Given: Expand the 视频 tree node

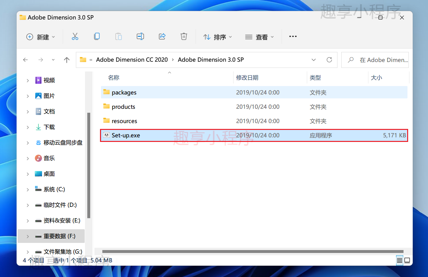Looking at the screenshot, I should [28, 80].
